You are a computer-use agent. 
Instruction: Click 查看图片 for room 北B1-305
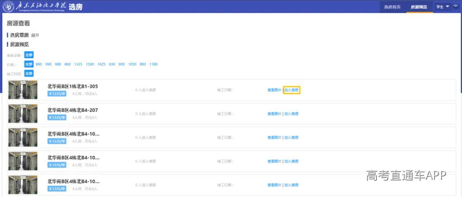274,90
